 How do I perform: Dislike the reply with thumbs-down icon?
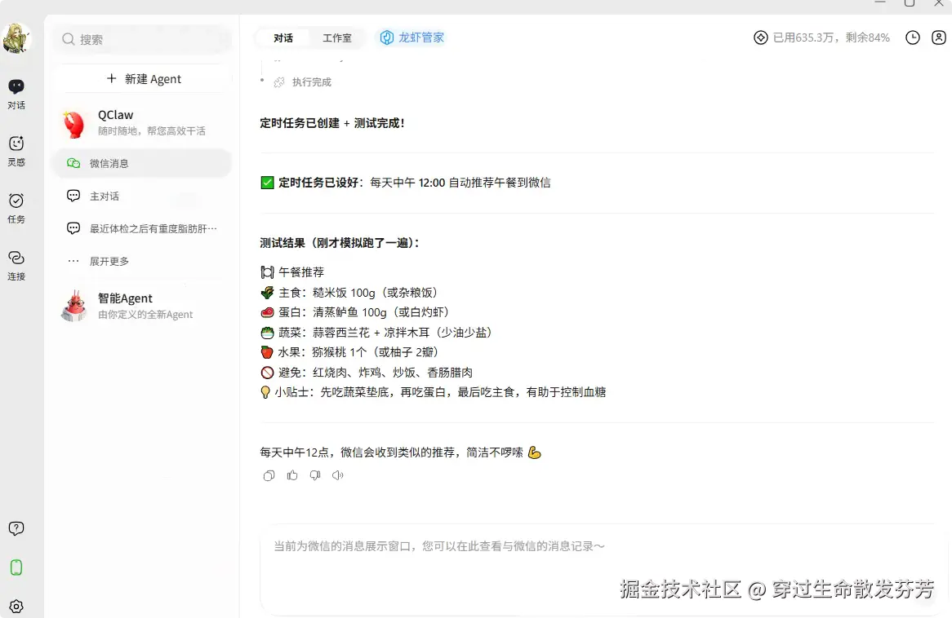point(315,475)
